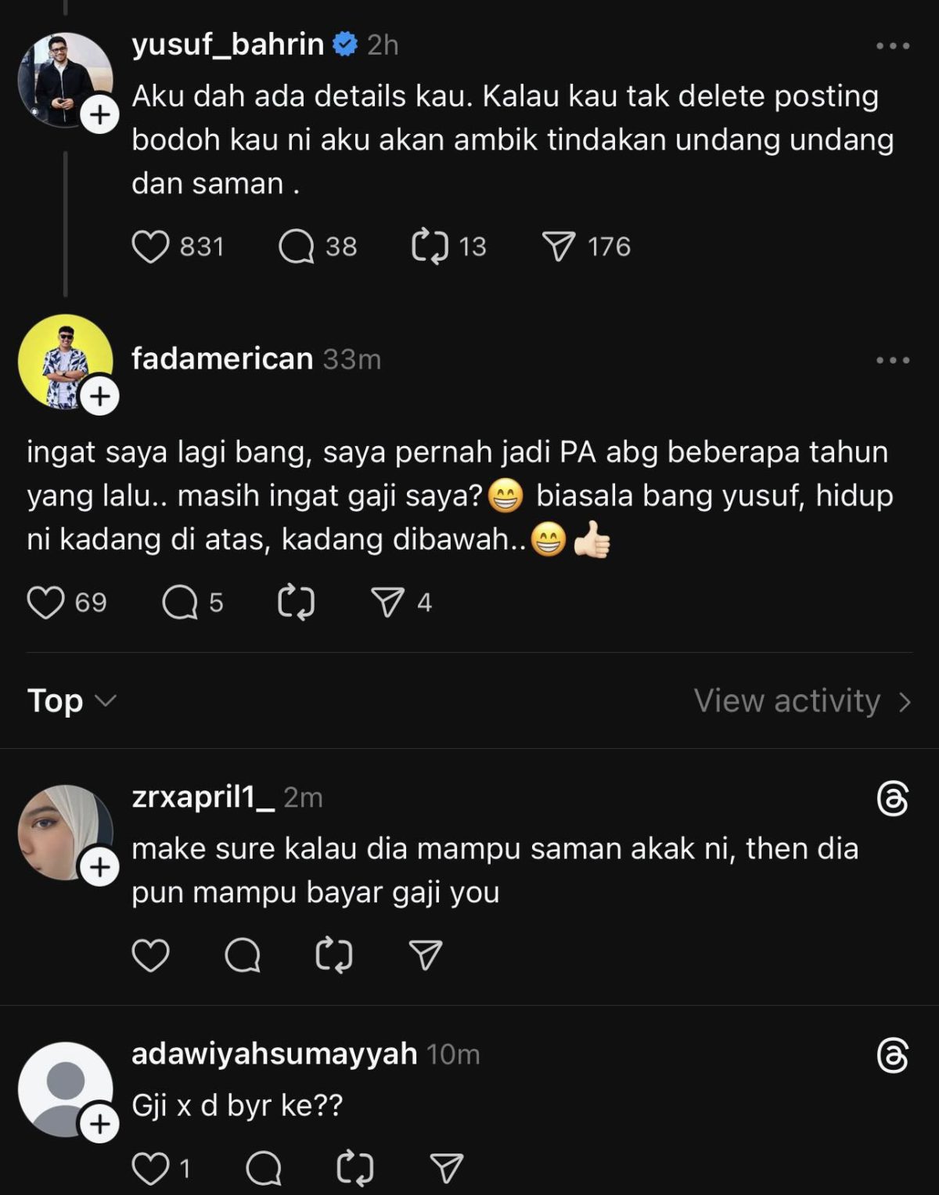View zrxapril1_'s profile picture
Image resolution: width=939 pixels, height=1195 pixels.
[63, 830]
